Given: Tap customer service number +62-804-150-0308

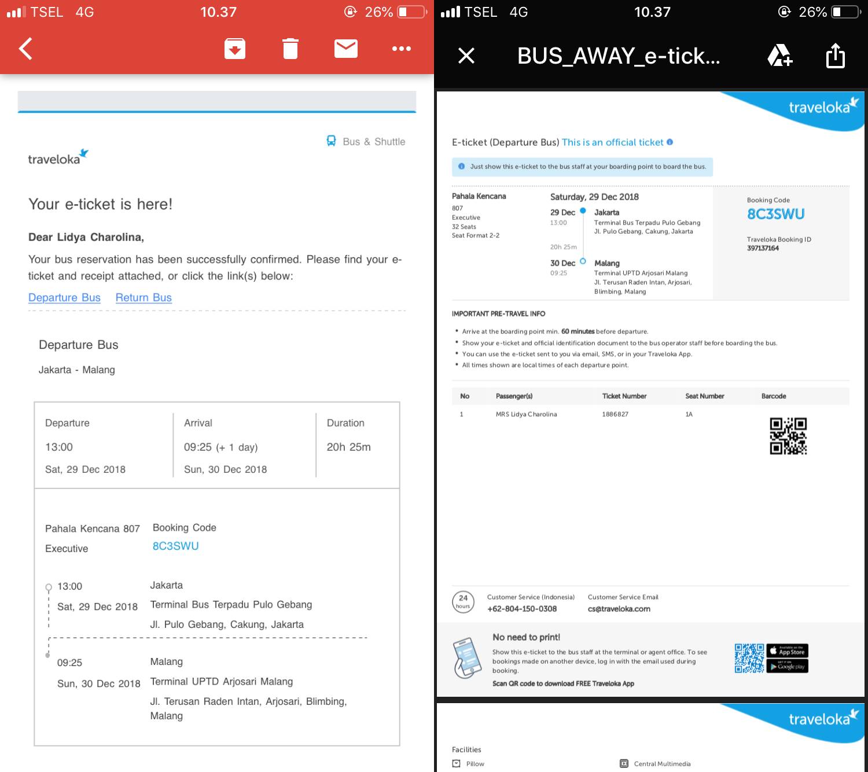Looking at the screenshot, I should 522,609.
